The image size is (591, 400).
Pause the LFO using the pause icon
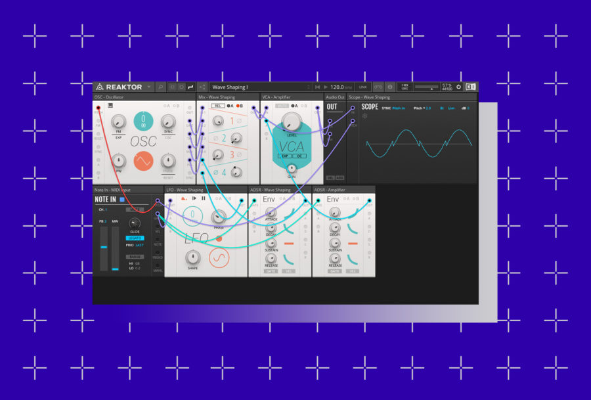pos(203,198)
